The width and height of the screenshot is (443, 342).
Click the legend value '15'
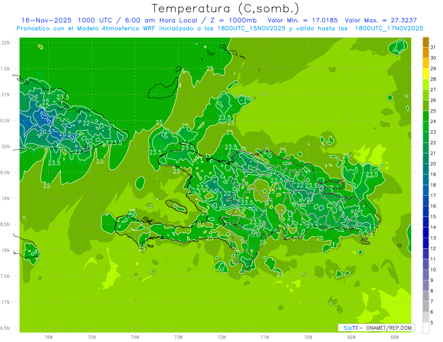(433, 217)
